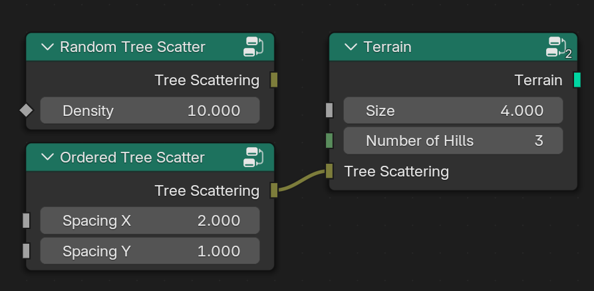Screen dimensions: 594x291
Task: Collapse the Terrain node
Action: click(x=351, y=47)
